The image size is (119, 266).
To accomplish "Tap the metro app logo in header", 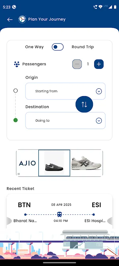I will click(22, 19).
